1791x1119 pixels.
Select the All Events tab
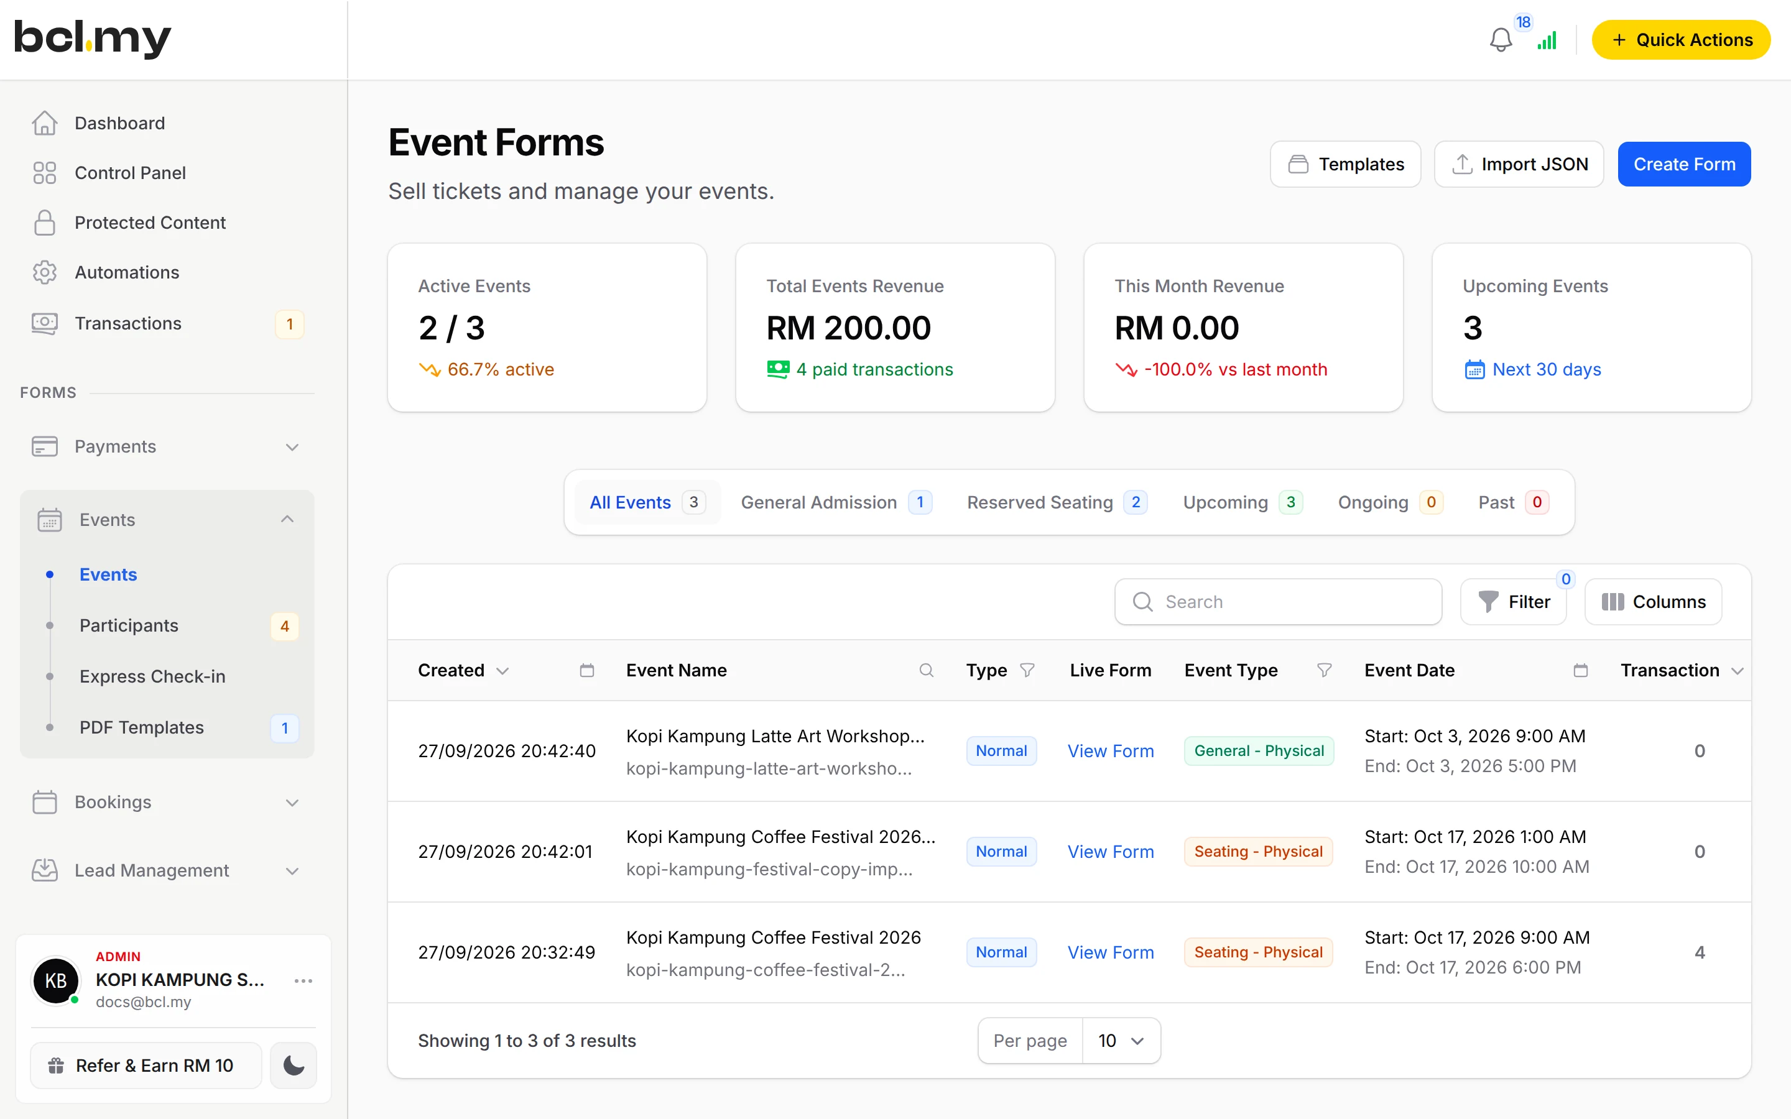647,502
